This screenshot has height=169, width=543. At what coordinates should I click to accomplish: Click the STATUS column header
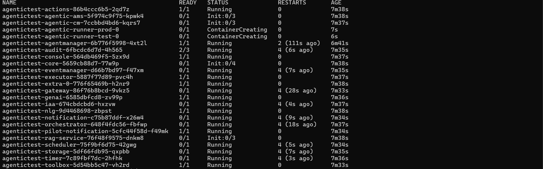(218, 3)
